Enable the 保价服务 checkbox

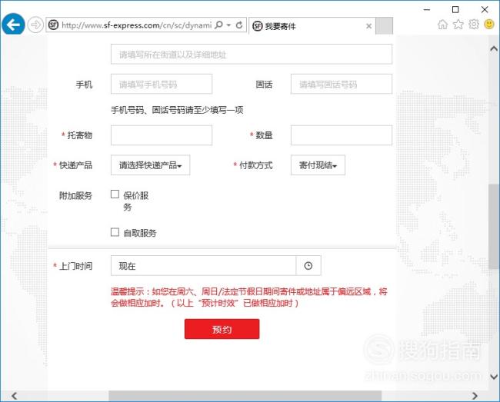pyautogui.click(x=115, y=194)
